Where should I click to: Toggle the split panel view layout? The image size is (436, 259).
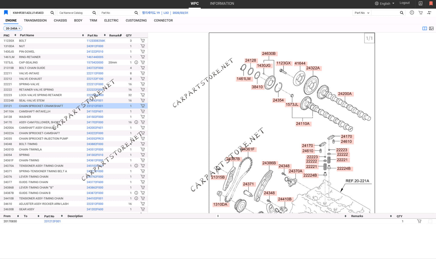(425, 28)
